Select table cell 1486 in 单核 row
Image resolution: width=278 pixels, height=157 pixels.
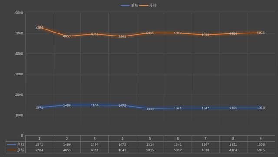pos(67,144)
